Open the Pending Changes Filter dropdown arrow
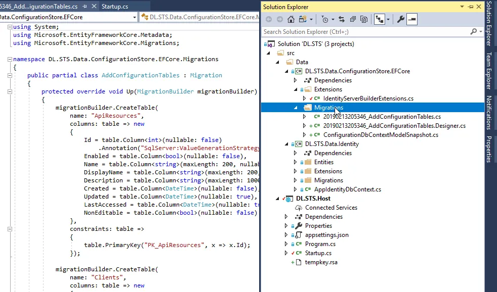The height and width of the screenshot is (292, 497). pyautogui.click(x=333, y=19)
